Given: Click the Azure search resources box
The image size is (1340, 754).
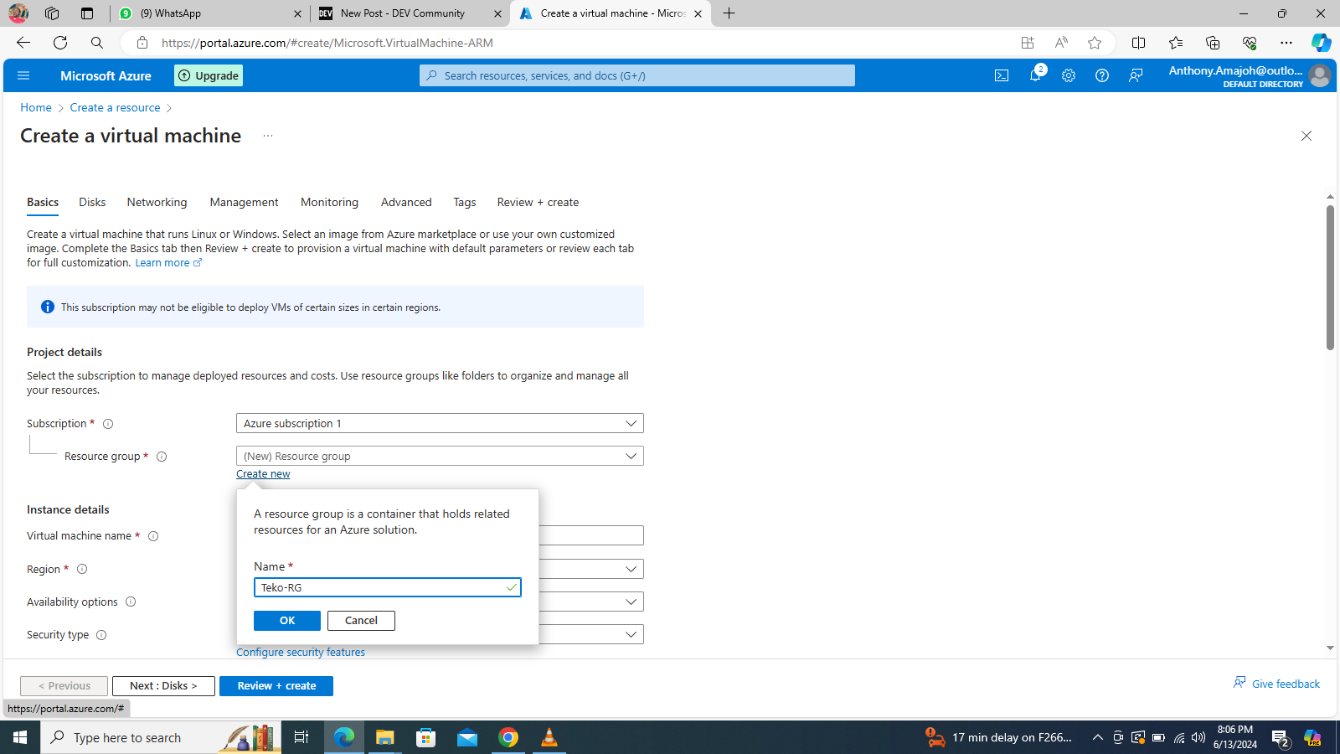Looking at the screenshot, I should [x=637, y=75].
